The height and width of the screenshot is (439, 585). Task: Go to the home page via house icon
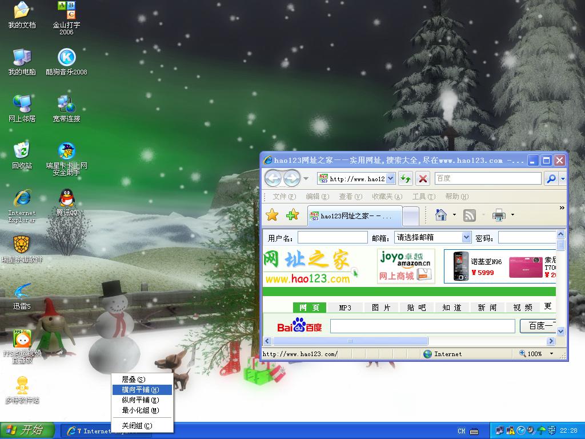pyautogui.click(x=441, y=215)
